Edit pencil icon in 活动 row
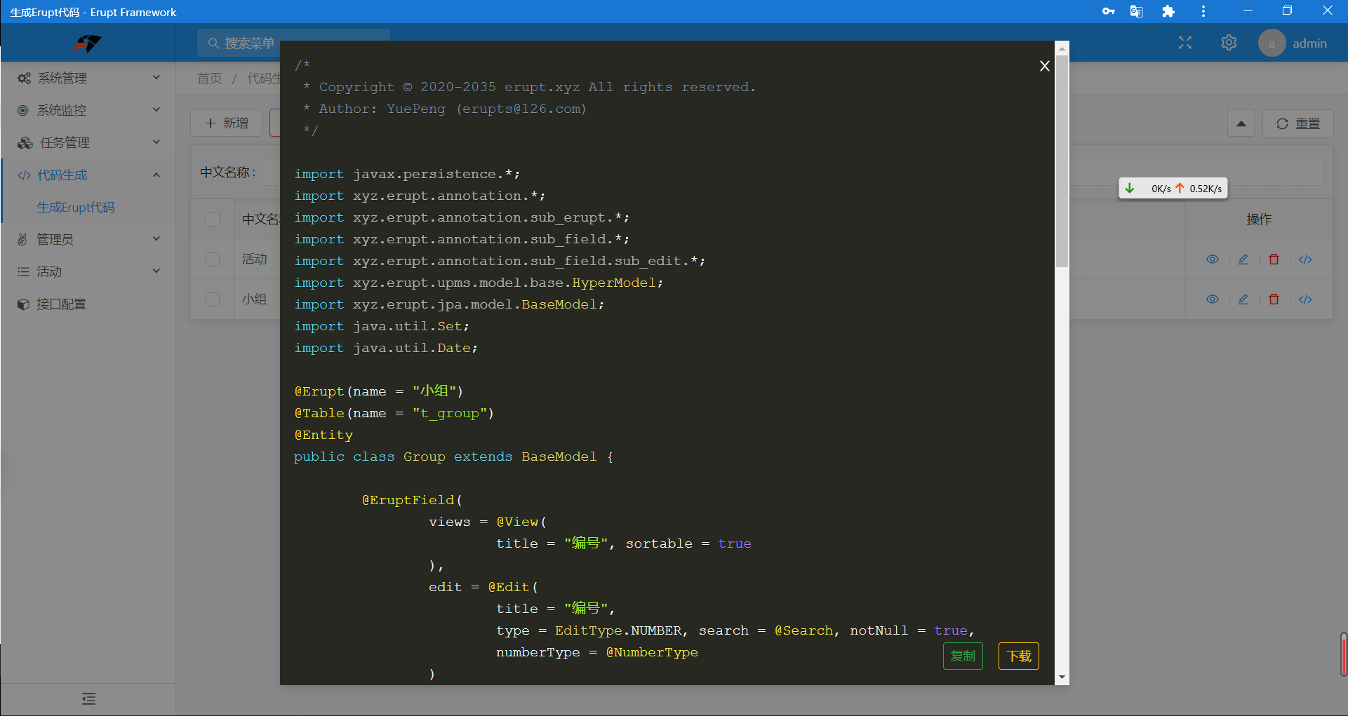 pyautogui.click(x=1243, y=259)
